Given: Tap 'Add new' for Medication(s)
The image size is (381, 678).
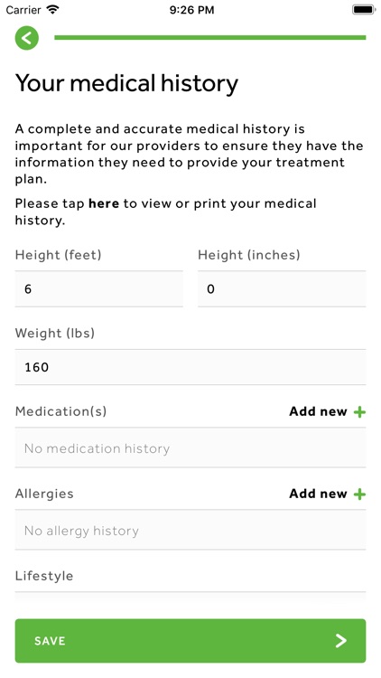Looking at the screenshot, I should 318,411.
